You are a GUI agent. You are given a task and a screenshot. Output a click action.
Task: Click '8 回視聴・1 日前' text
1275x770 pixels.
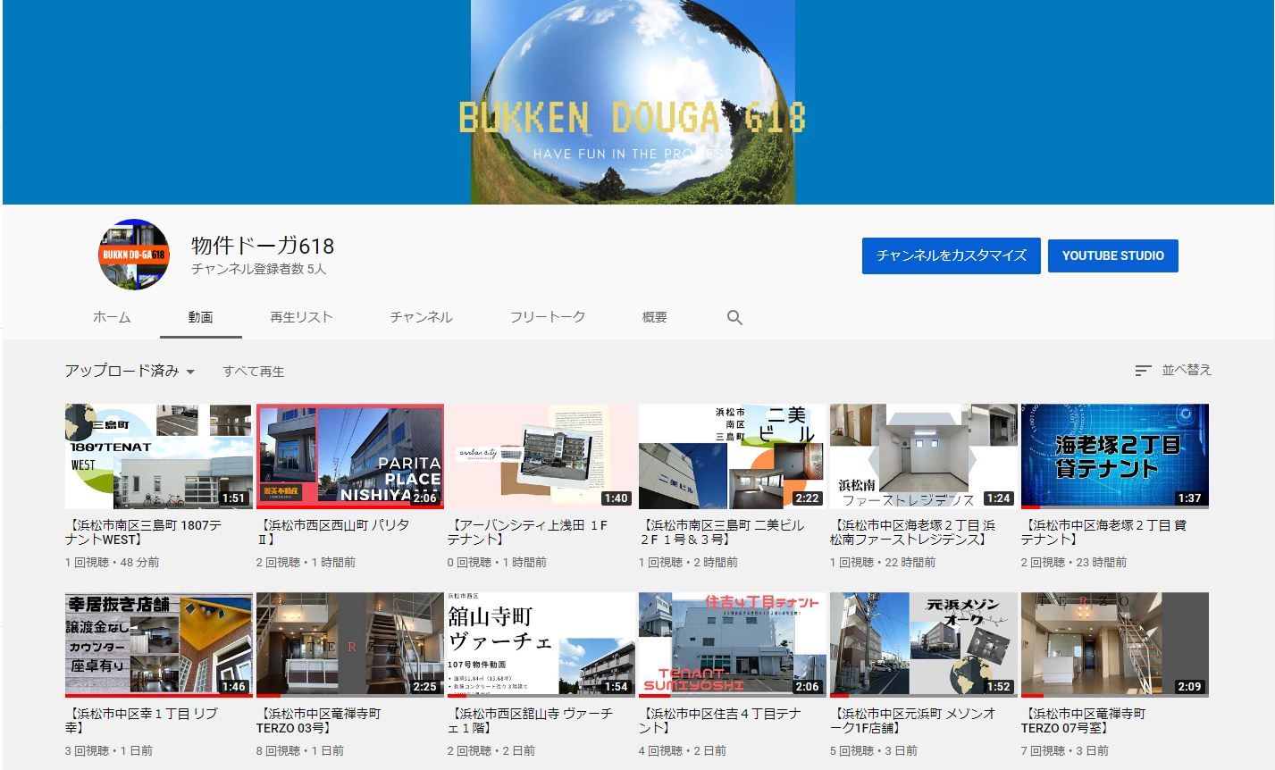(300, 751)
